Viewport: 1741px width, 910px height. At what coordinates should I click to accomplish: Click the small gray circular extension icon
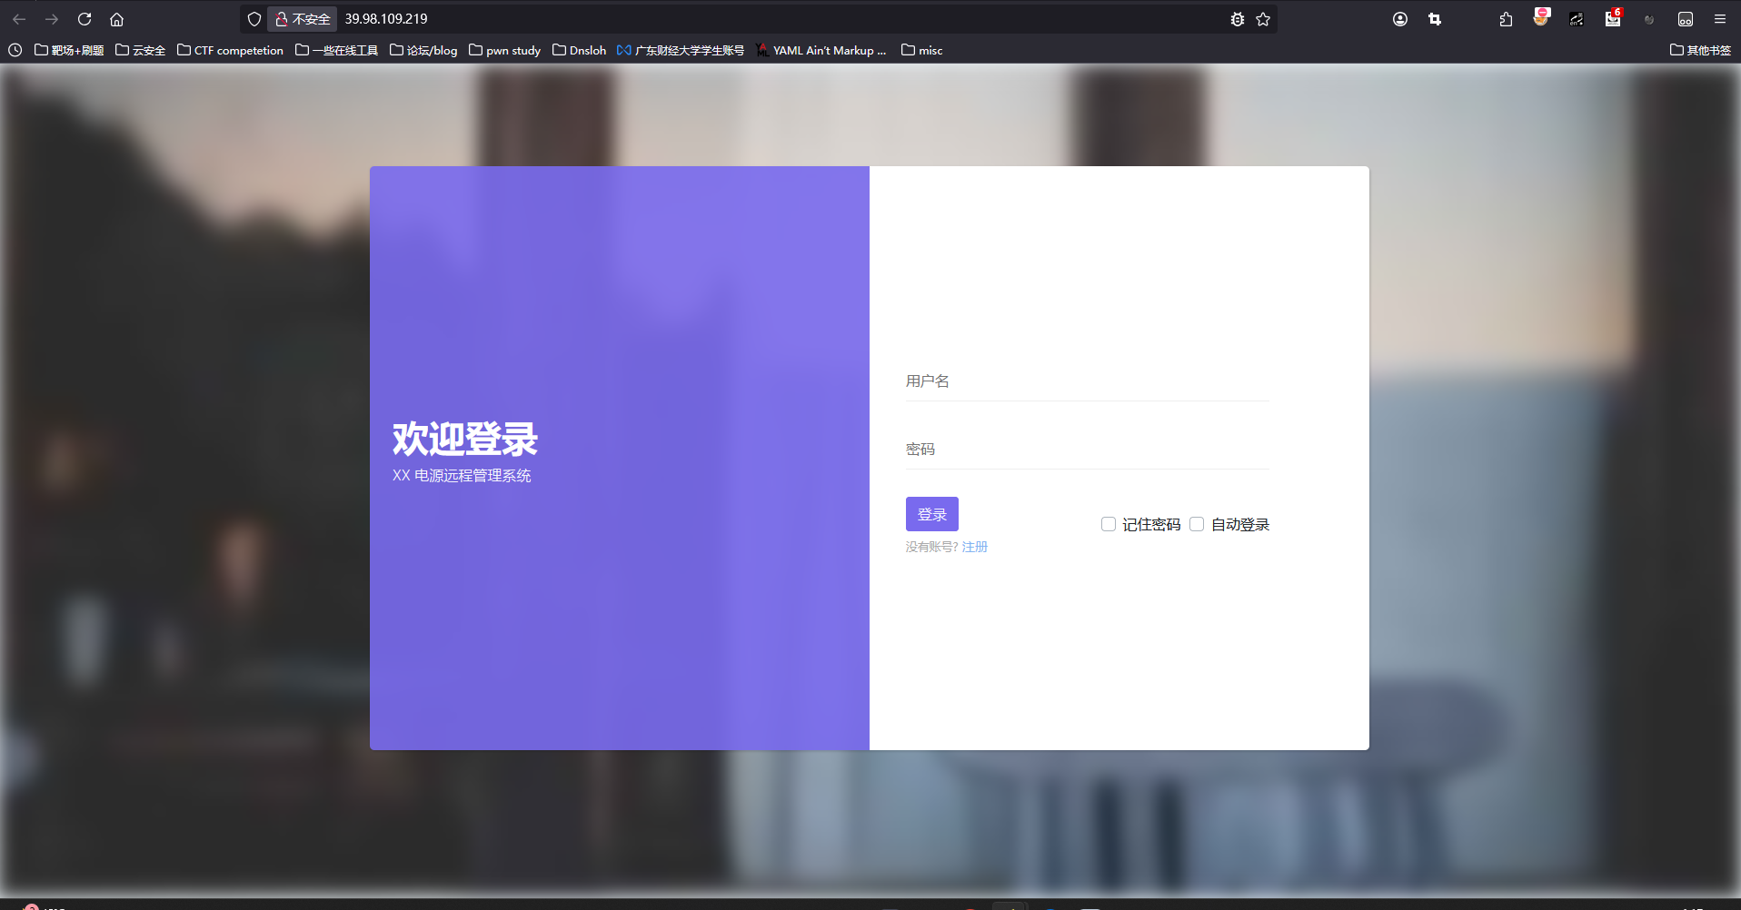tap(1649, 19)
